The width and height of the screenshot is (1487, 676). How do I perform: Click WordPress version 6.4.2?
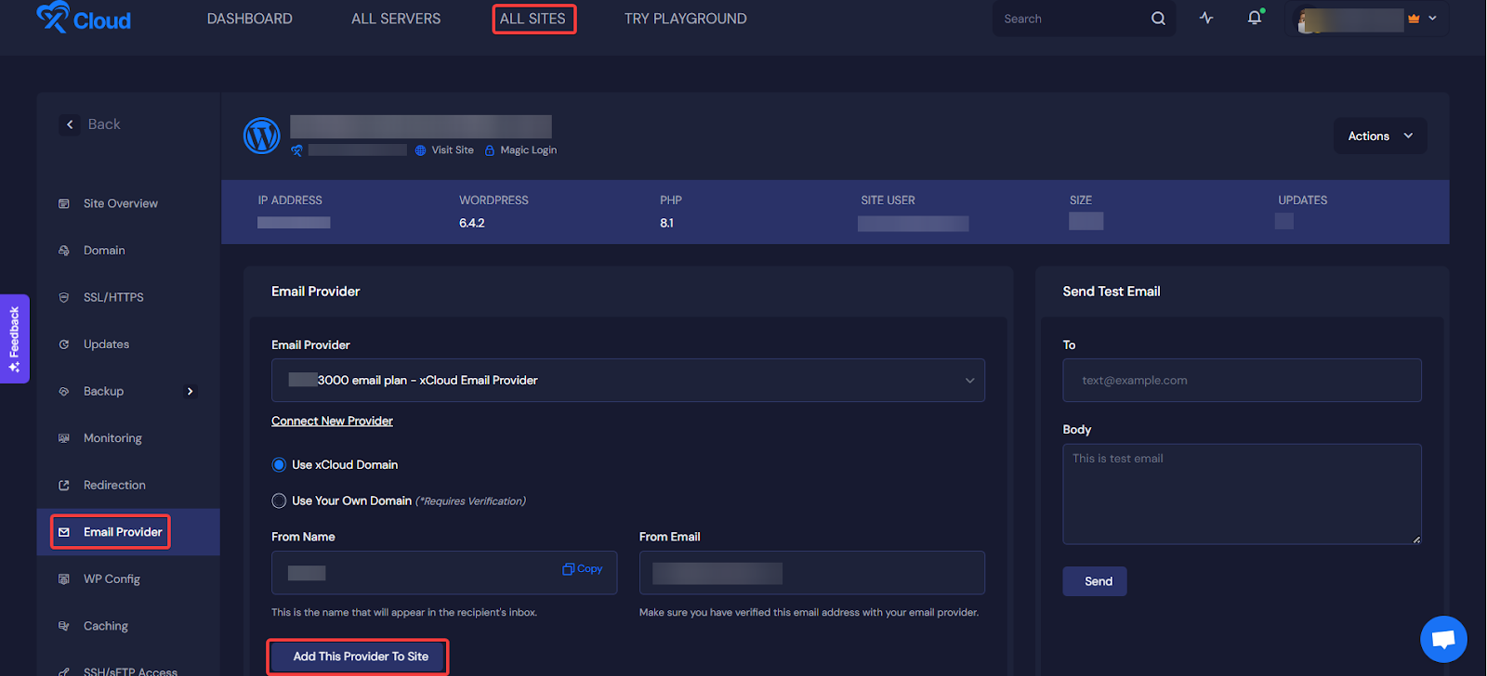tap(472, 224)
